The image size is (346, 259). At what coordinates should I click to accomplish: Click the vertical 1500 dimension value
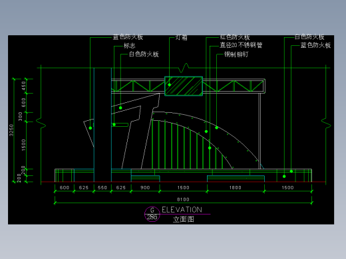click(x=23, y=145)
